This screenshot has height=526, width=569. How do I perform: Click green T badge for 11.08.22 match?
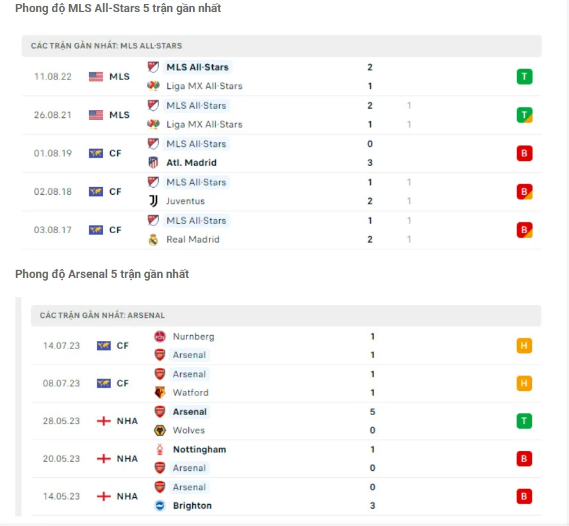(x=525, y=77)
